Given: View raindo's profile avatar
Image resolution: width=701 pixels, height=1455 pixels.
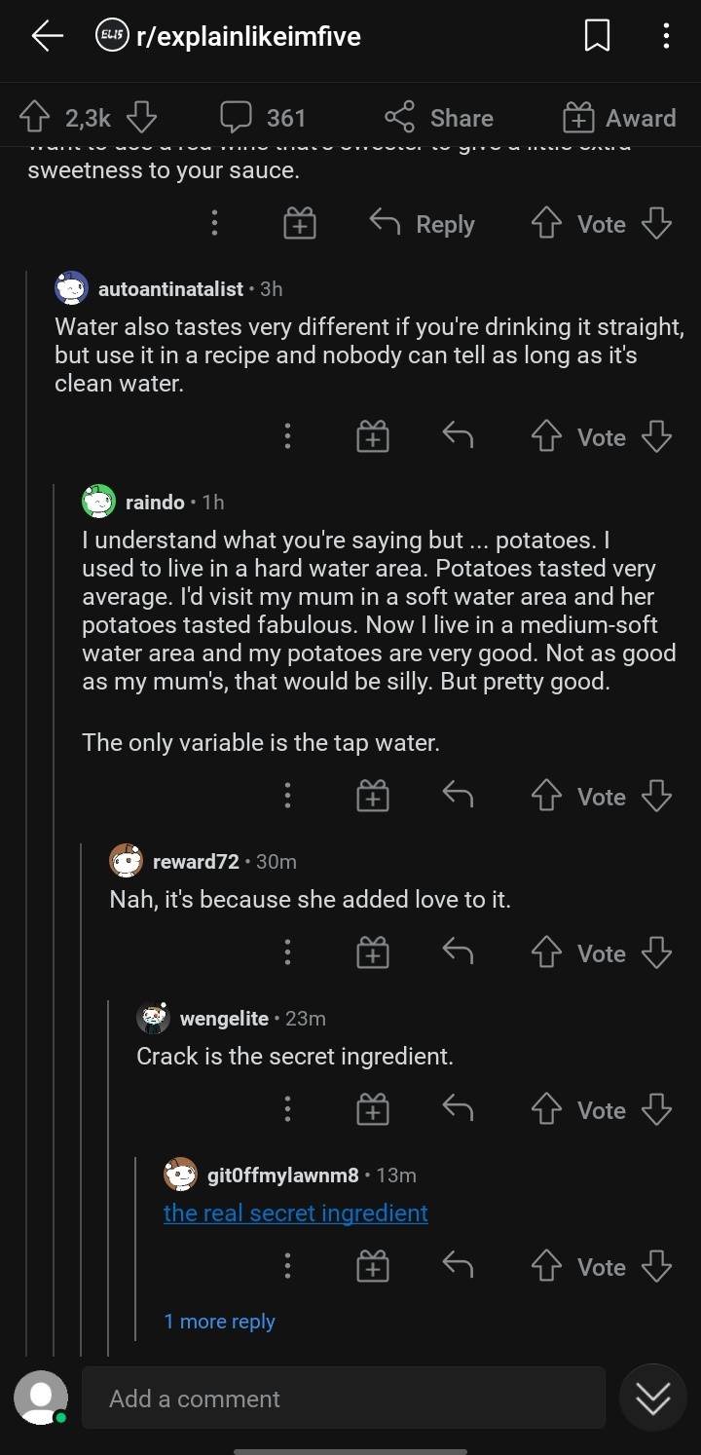Looking at the screenshot, I should [98, 503].
